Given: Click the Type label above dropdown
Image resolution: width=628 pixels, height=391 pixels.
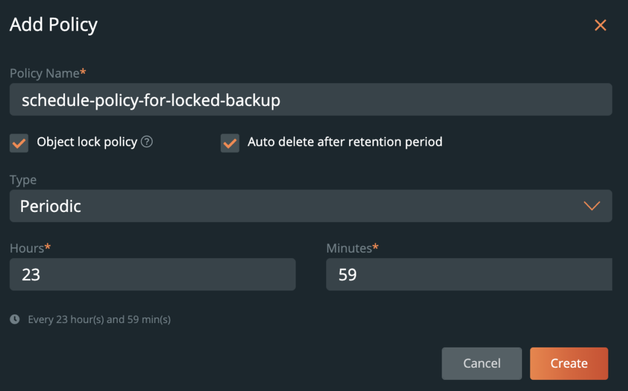Looking at the screenshot, I should point(23,180).
